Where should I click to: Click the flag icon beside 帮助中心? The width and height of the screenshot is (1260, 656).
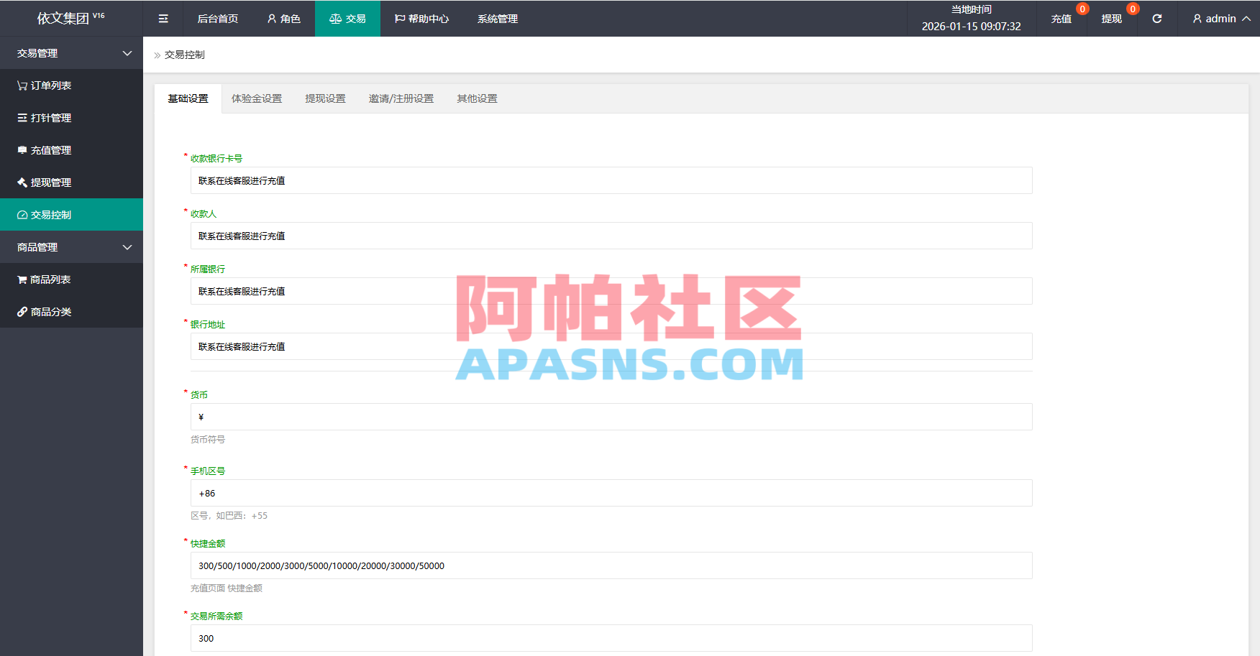tap(400, 19)
